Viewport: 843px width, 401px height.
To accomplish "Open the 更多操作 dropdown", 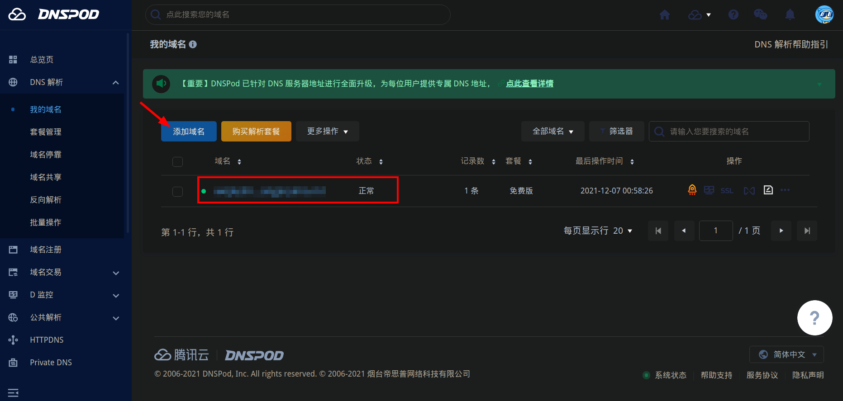I will click(327, 132).
